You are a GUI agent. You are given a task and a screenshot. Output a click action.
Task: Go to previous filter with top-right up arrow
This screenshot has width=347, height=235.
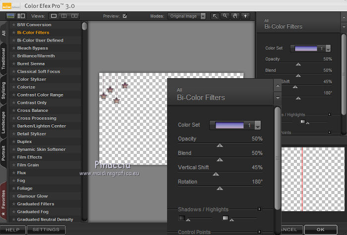pyautogui.click(x=344, y=17)
